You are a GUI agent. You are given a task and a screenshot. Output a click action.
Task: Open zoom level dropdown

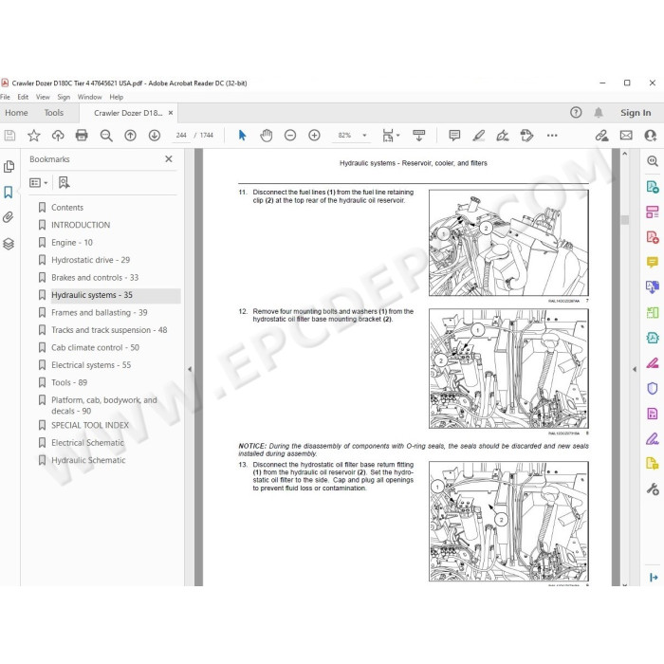(x=364, y=136)
